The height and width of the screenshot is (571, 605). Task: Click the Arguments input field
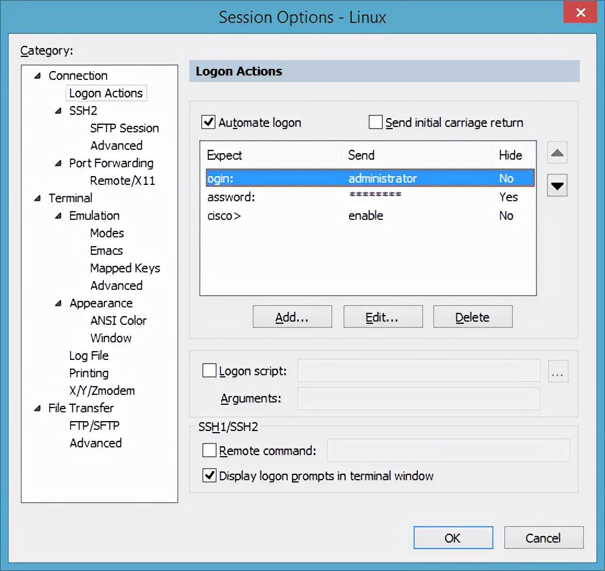pyautogui.click(x=418, y=398)
